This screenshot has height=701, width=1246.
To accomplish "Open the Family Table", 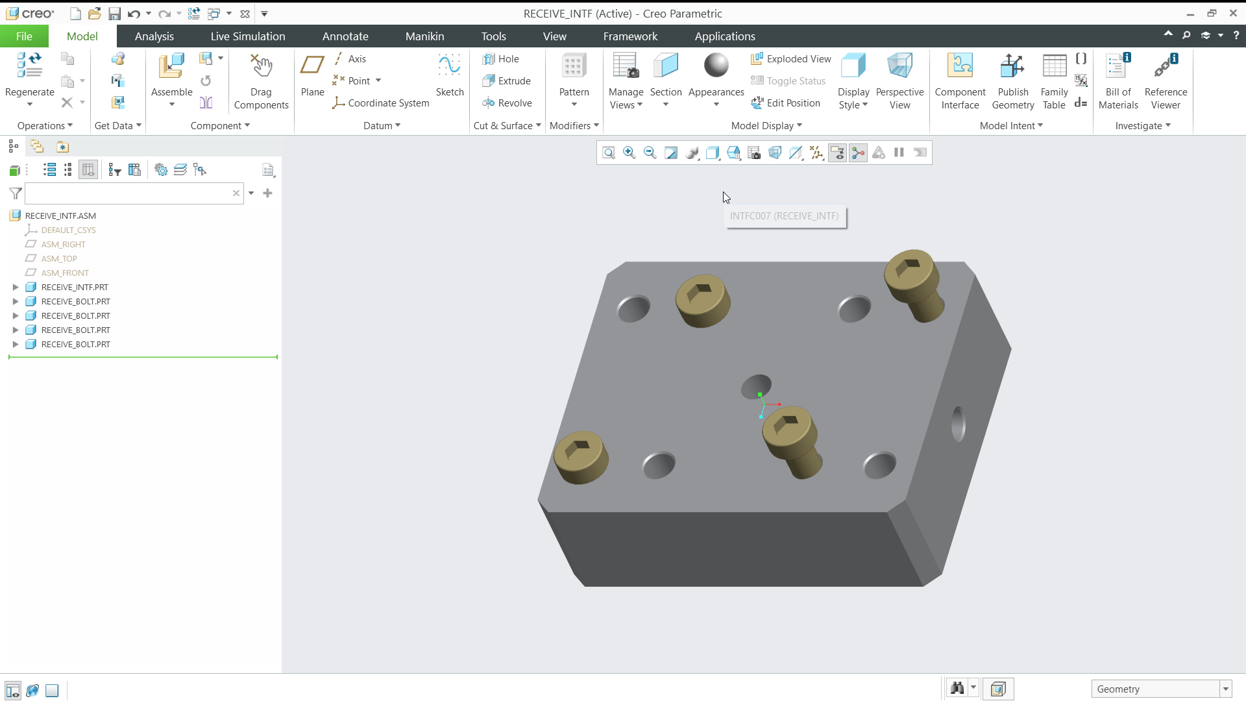I will (x=1054, y=81).
